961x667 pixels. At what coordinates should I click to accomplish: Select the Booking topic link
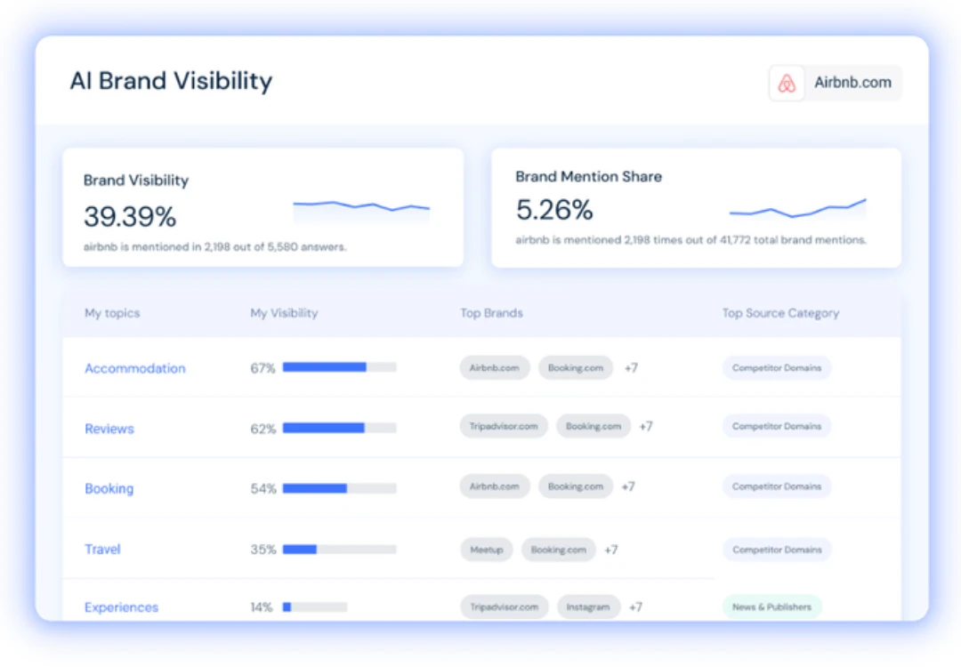109,489
